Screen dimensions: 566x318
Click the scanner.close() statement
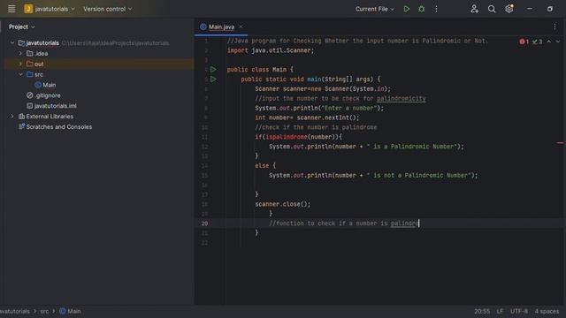point(283,204)
